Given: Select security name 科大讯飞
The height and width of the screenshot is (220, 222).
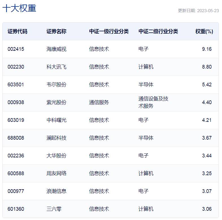Looking at the screenshot, I should 56,67.
